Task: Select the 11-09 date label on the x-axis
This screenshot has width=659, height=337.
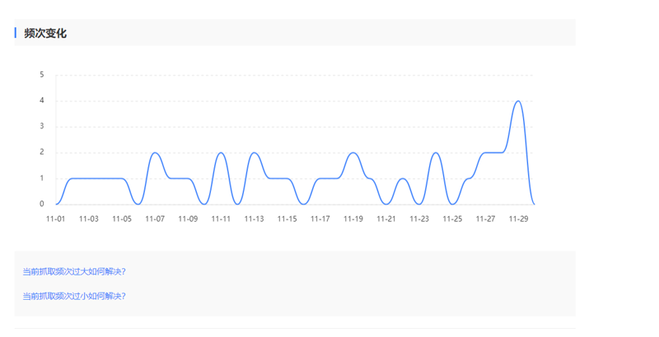Action: (x=188, y=219)
